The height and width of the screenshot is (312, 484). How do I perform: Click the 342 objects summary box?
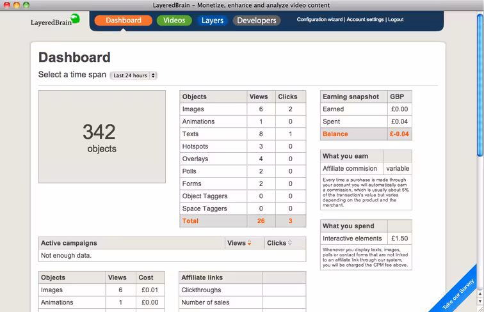(x=102, y=137)
